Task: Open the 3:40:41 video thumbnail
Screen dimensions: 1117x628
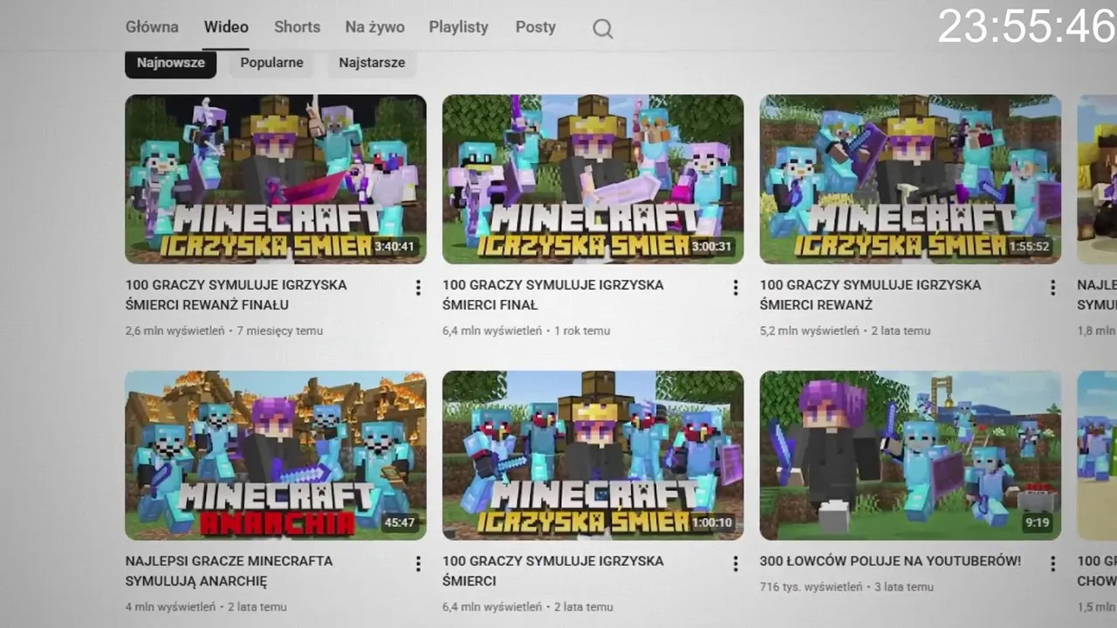Action: 276,179
